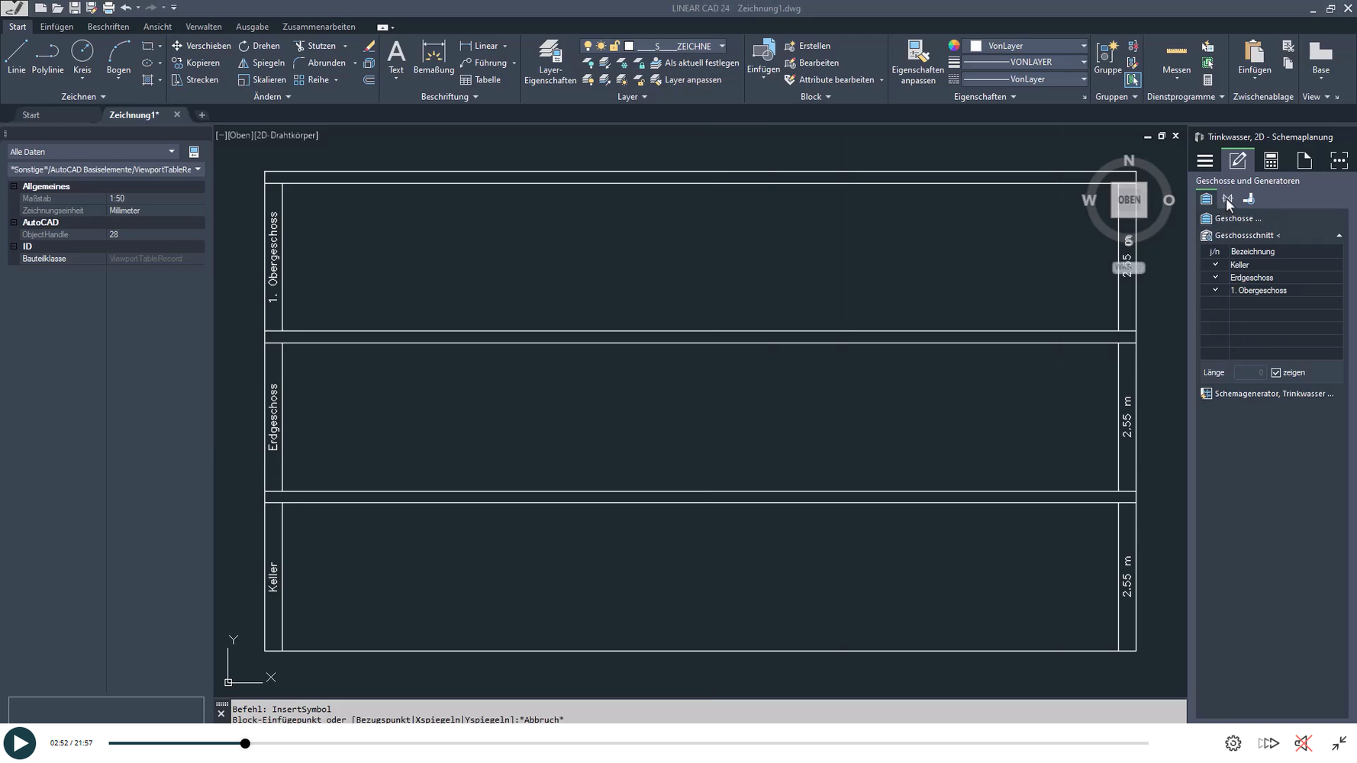Uncheck the zeigen checkbox
The width and height of the screenshot is (1357, 763).
[x=1276, y=373]
